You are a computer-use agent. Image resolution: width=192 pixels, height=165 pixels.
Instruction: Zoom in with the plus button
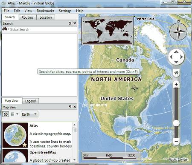pos(176,84)
